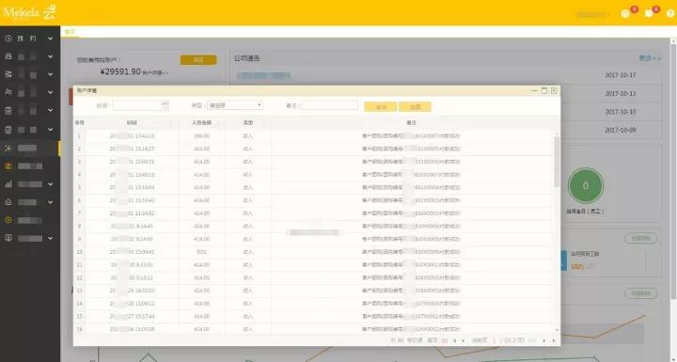Click the green circle showing 0
677x362 pixels.
[x=585, y=186]
